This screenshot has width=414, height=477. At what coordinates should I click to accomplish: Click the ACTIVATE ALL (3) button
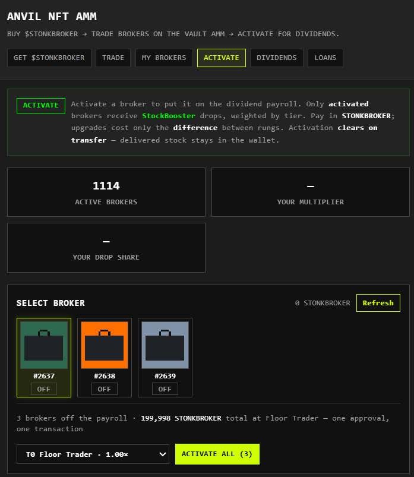[x=217, y=454]
